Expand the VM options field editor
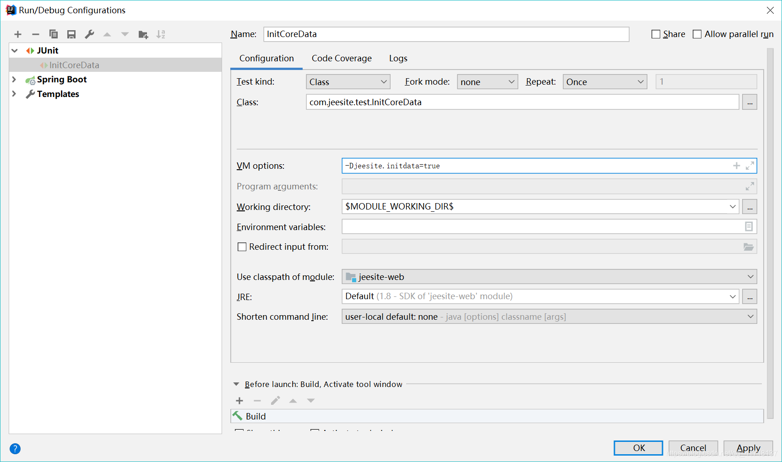The height and width of the screenshot is (462, 782). pyautogui.click(x=749, y=166)
